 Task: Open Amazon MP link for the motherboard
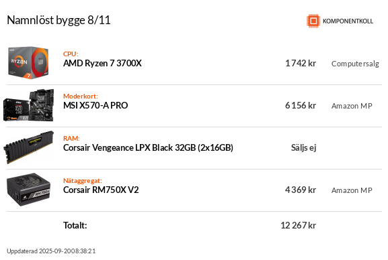352,106
